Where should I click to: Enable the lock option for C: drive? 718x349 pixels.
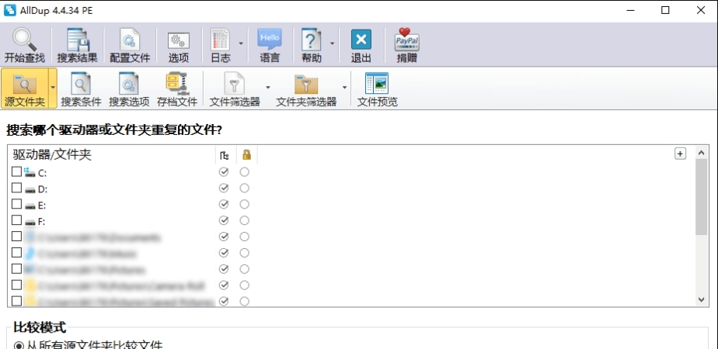point(245,172)
